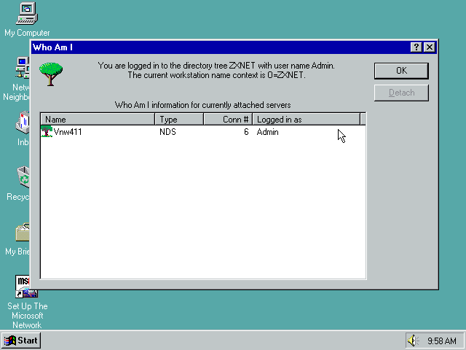
Task: Click the NDS type cell
Action: click(x=167, y=132)
